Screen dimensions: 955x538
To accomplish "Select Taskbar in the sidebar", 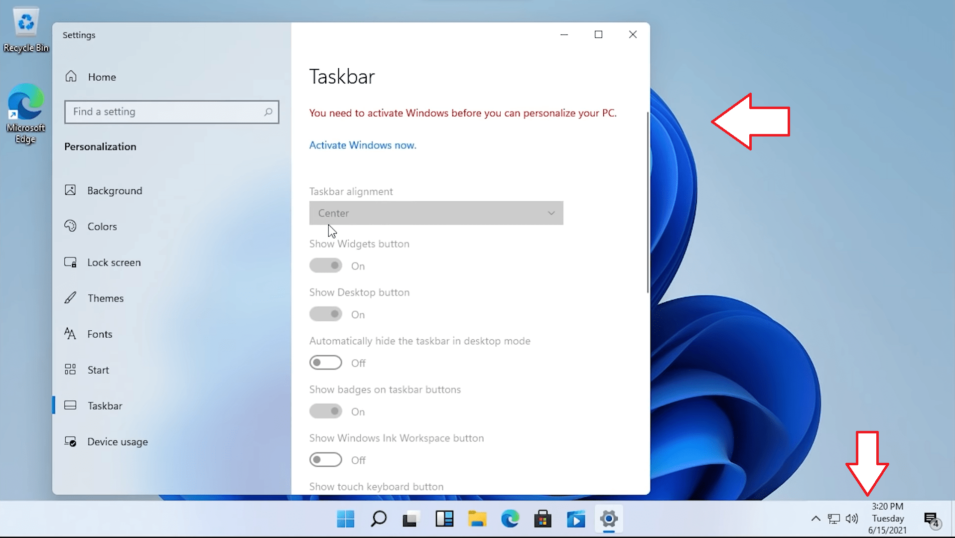I will [x=105, y=406].
